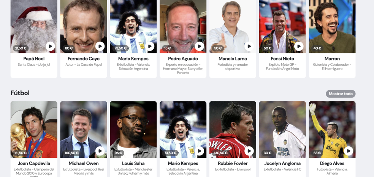Image resolution: width=374 pixels, height=177 pixels.
Task: Open Pedro Aguado's description text
Action: (x=183, y=68)
